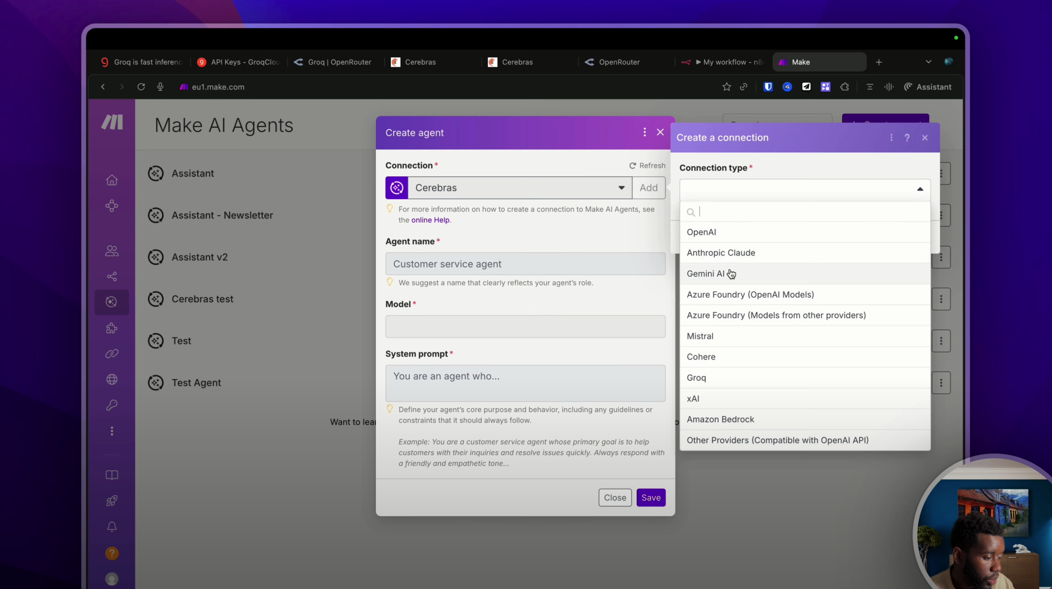Bookmark the page with star icon
Viewport: 1052px width, 589px height.
[x=727, y=87]
